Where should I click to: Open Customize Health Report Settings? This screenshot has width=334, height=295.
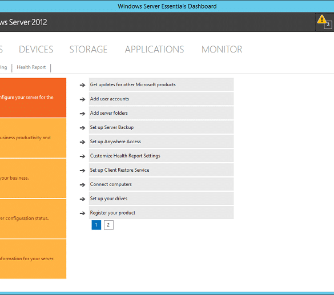[161, 156]
